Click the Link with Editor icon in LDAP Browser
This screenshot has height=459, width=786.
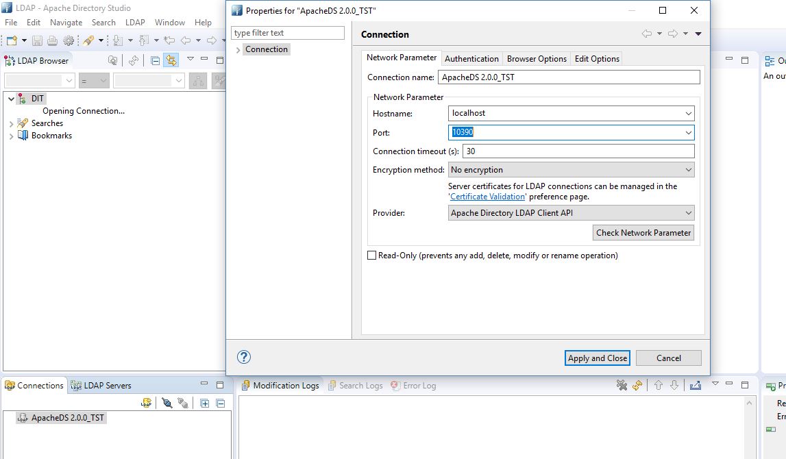pyautogui.click(x=171, y=60)
